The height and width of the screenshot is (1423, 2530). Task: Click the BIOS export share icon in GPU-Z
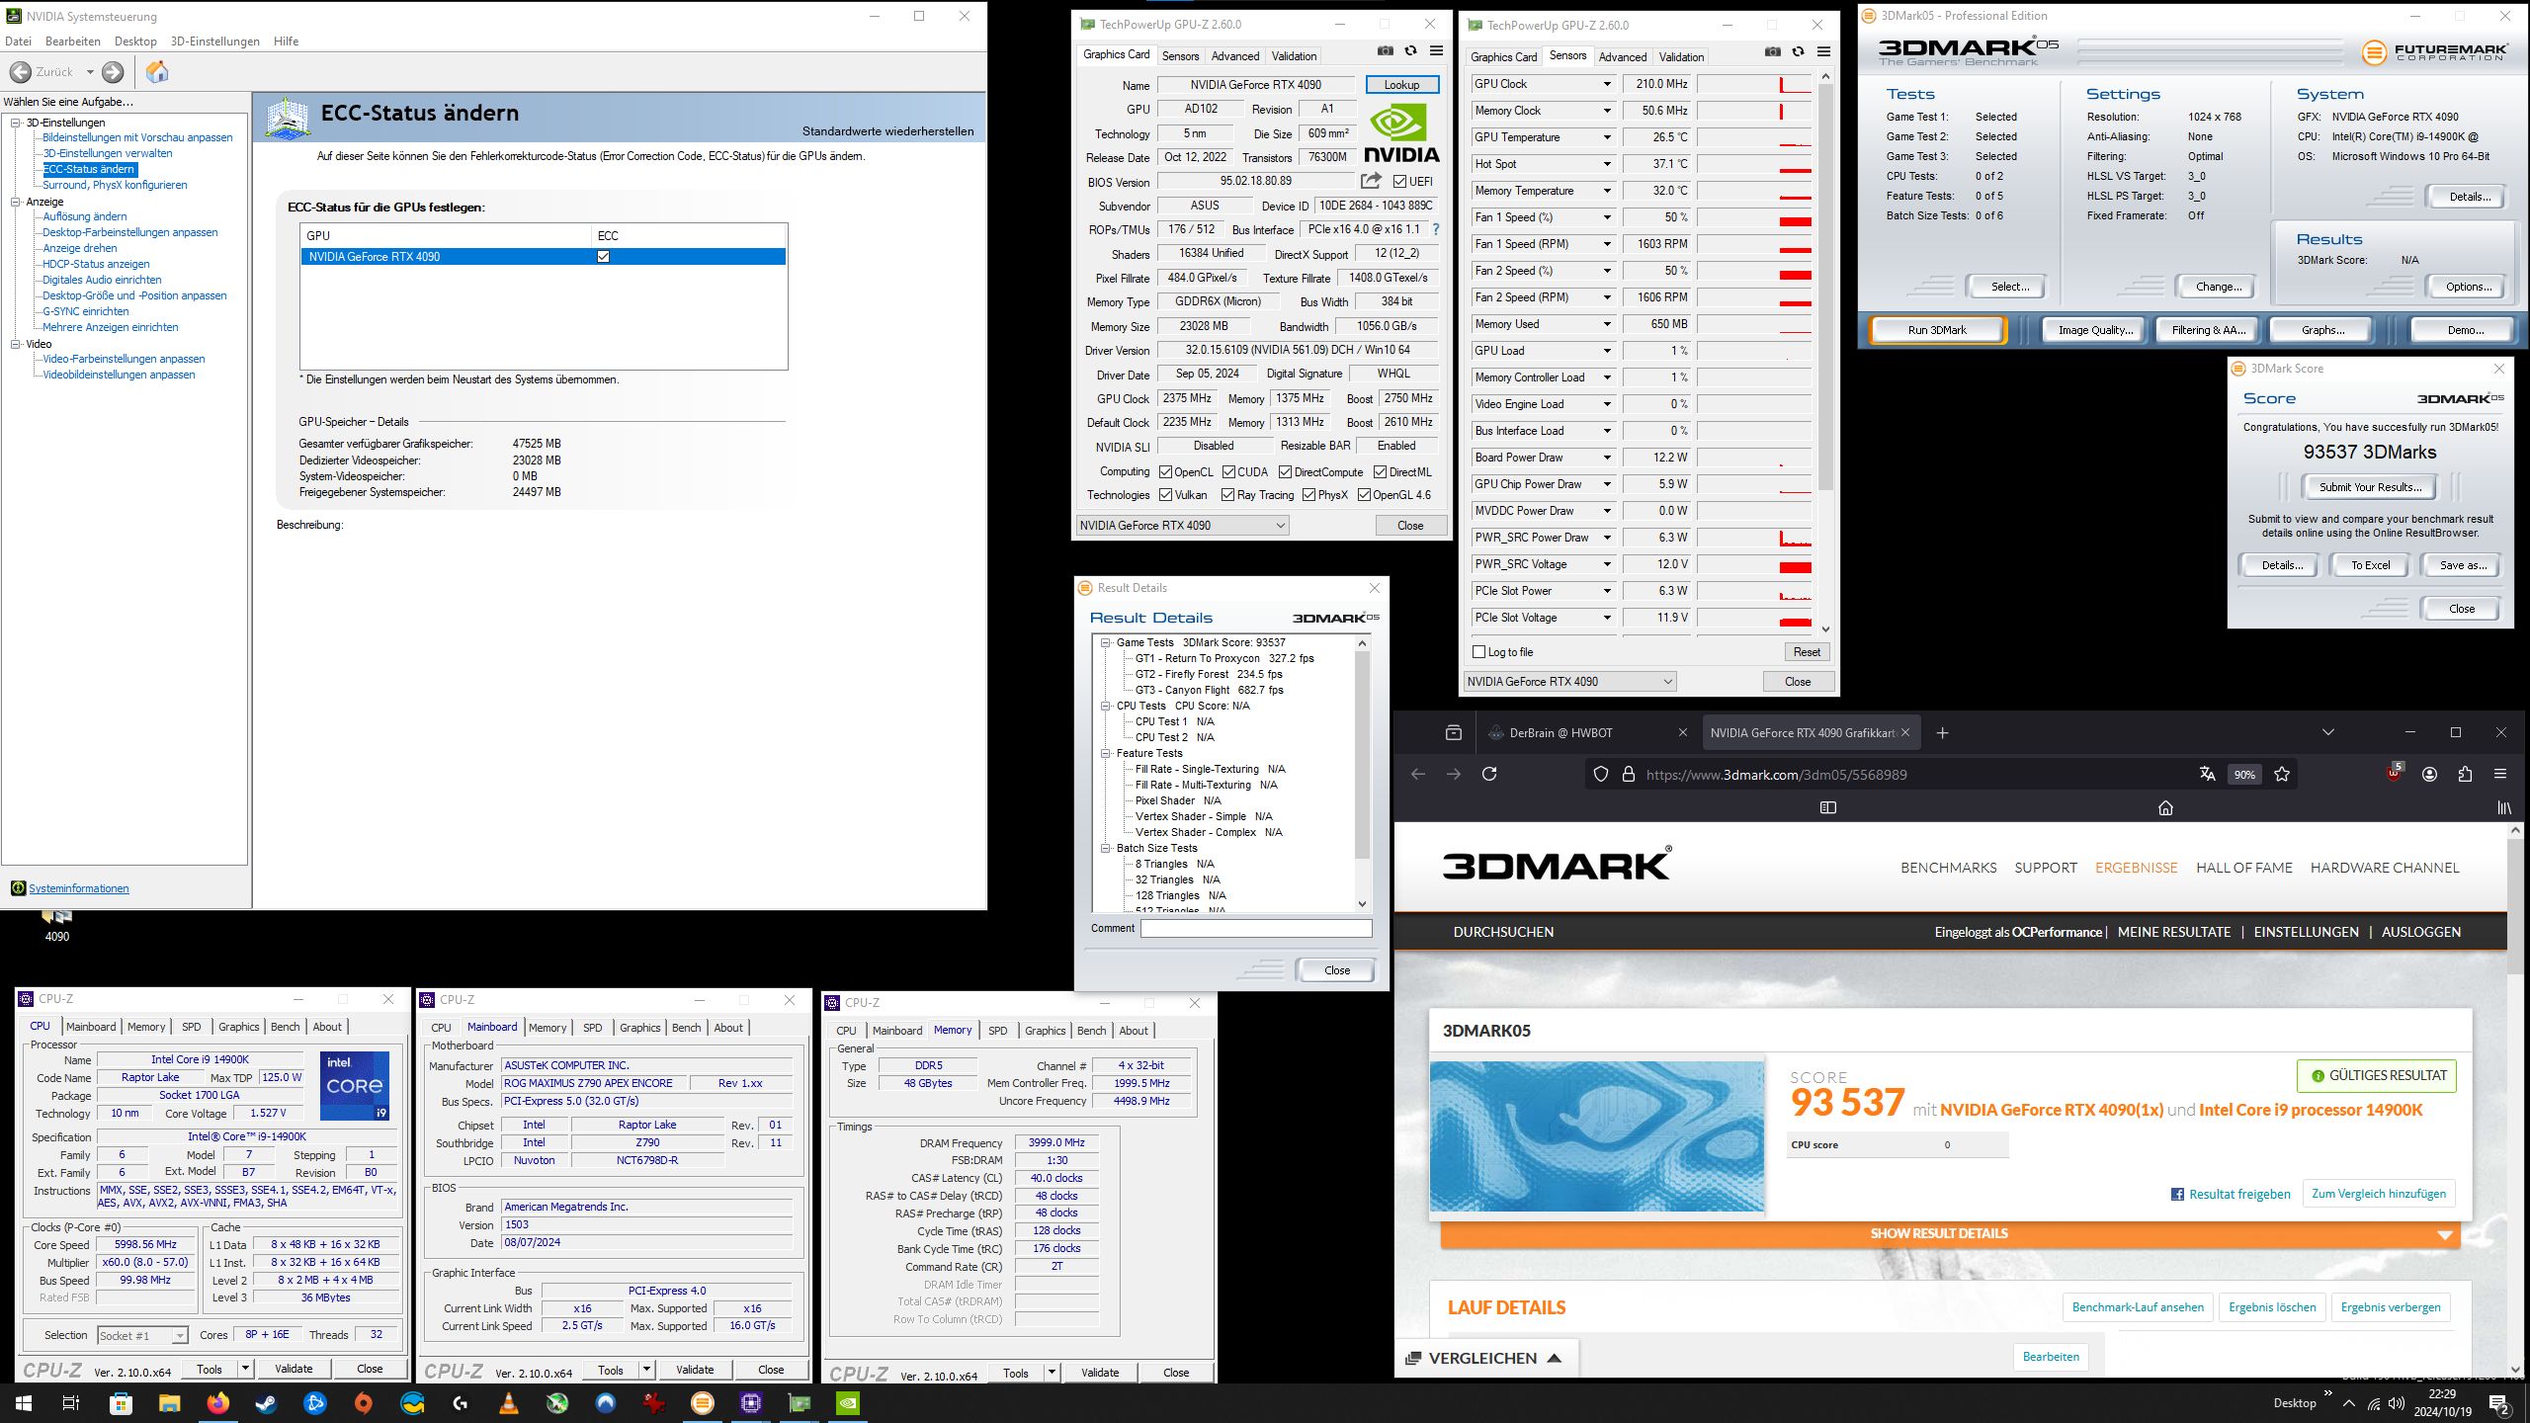click(x=1371, y=181)
